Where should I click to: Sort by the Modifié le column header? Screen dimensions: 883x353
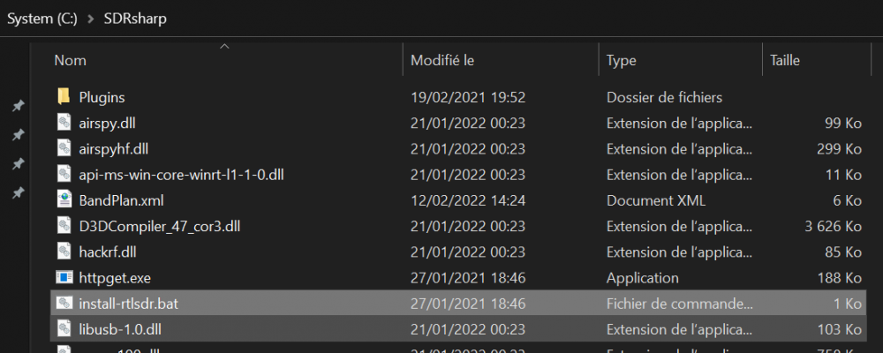(442, 60)
